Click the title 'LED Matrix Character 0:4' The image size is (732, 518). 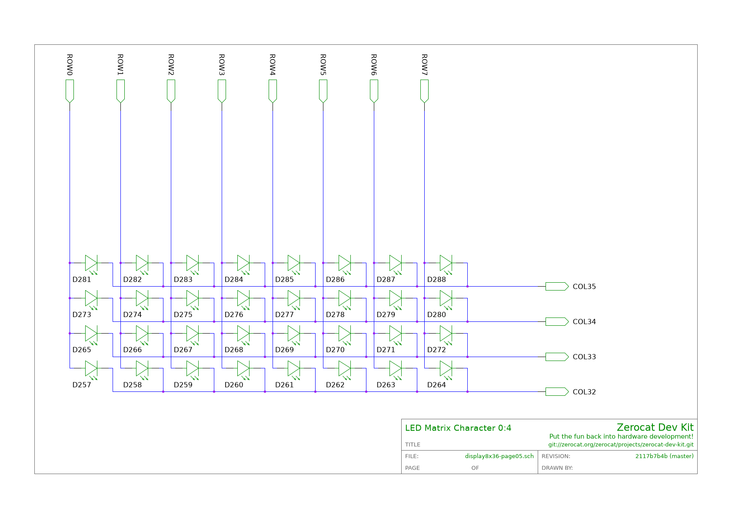click(x=458, y=428)
